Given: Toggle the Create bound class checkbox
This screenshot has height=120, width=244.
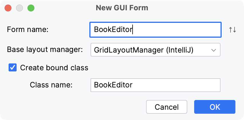Looking at the screenshot, I should (x=13, y=68).
